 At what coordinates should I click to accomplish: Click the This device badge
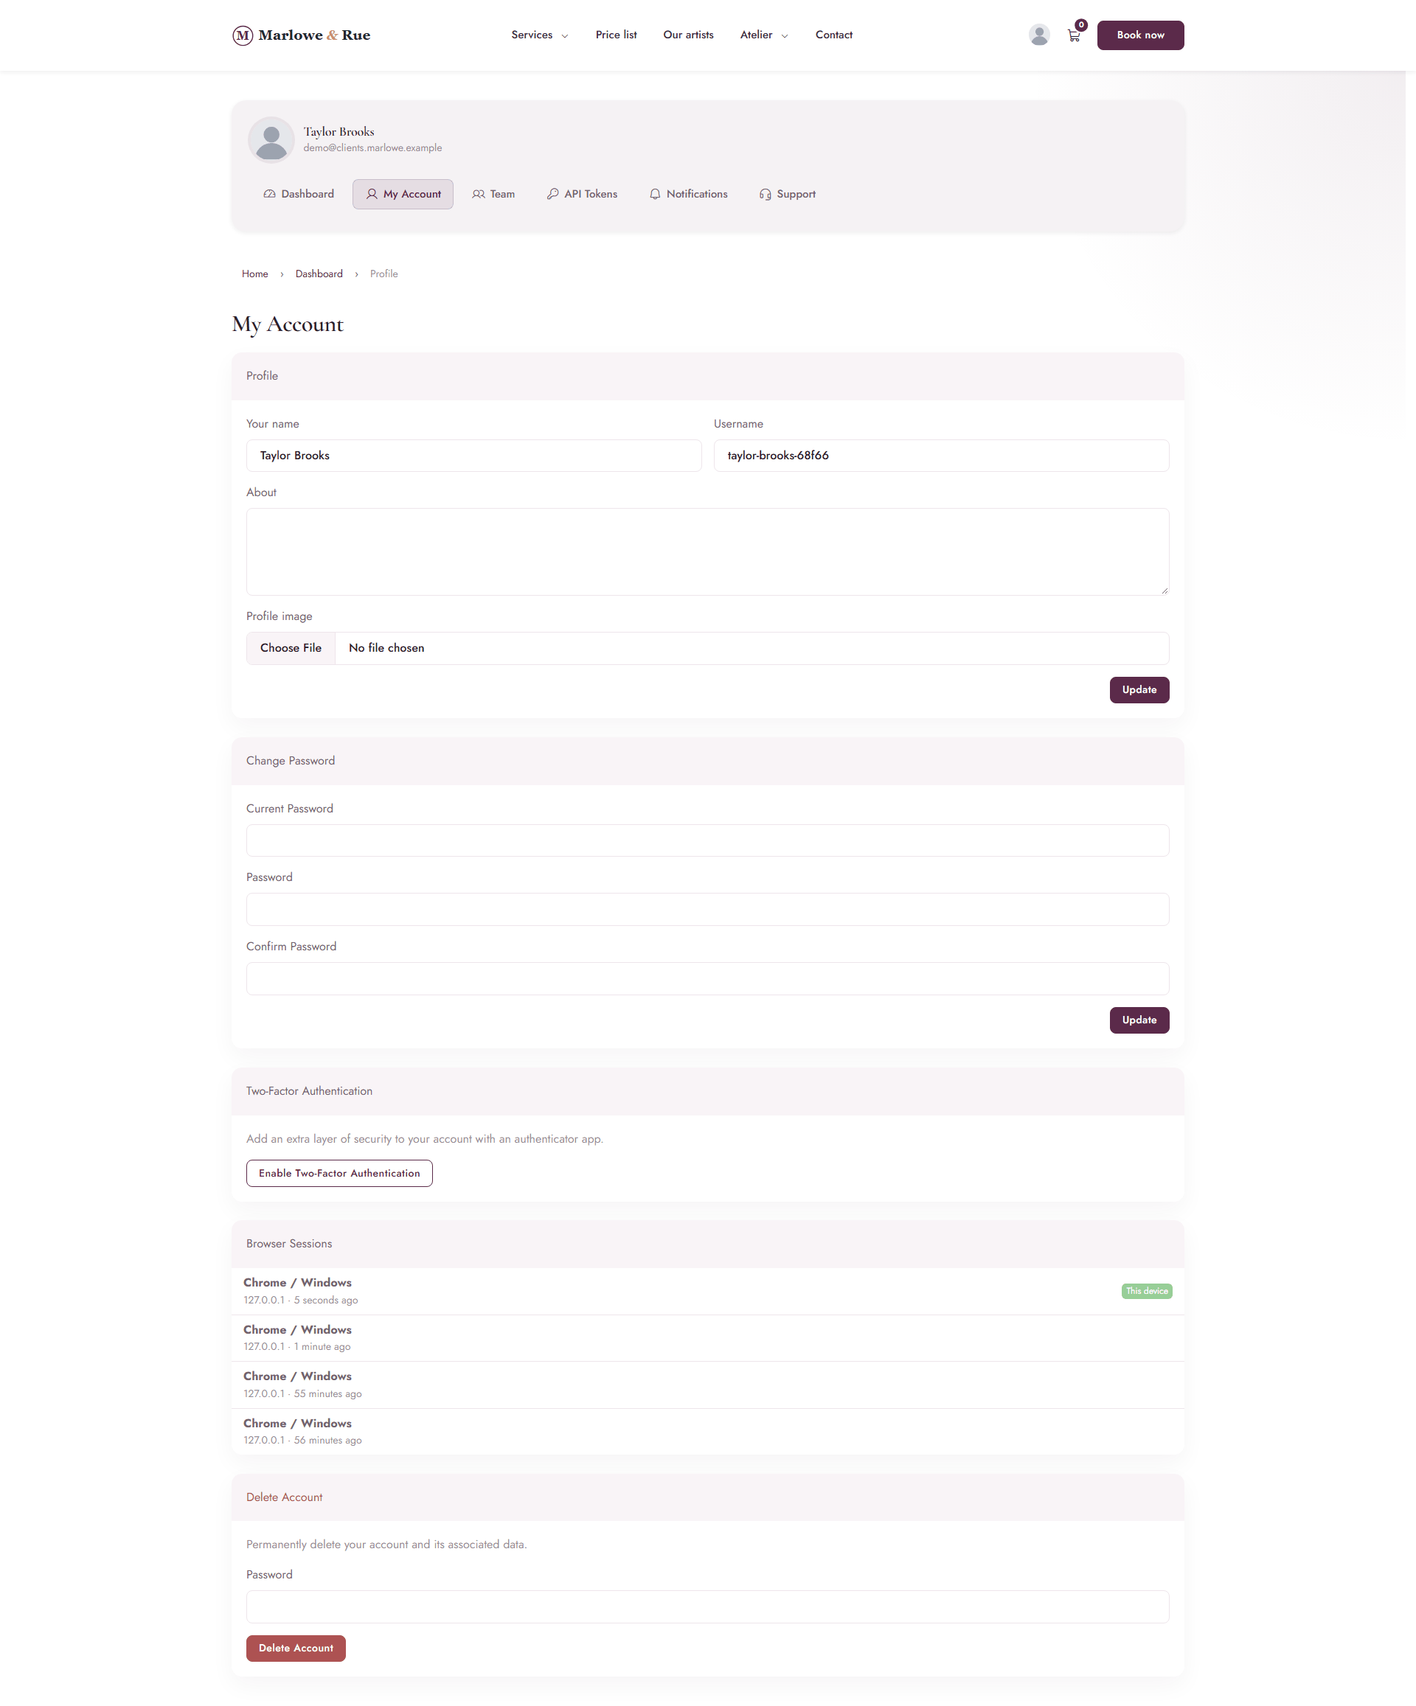pyautogui.click(x=1146, y=1291)
